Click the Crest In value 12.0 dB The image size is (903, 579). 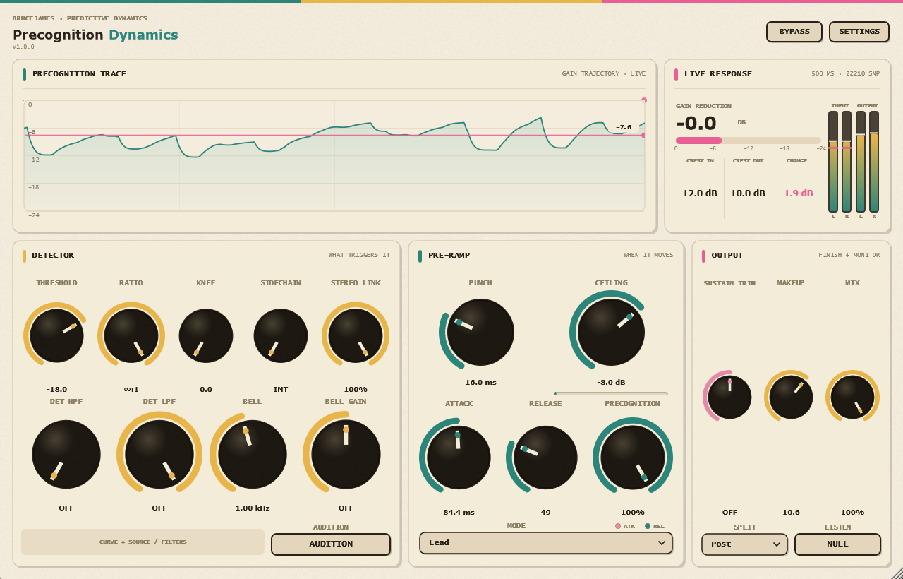pyautogui.click(x=700, y=193)
